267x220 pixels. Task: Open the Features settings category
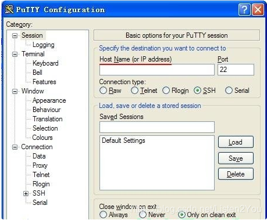(x=44, y=82)
